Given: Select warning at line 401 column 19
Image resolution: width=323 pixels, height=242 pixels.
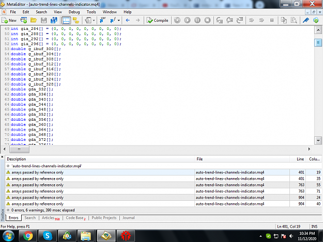Looking at the screenshot, I should (x=163, y=172).
